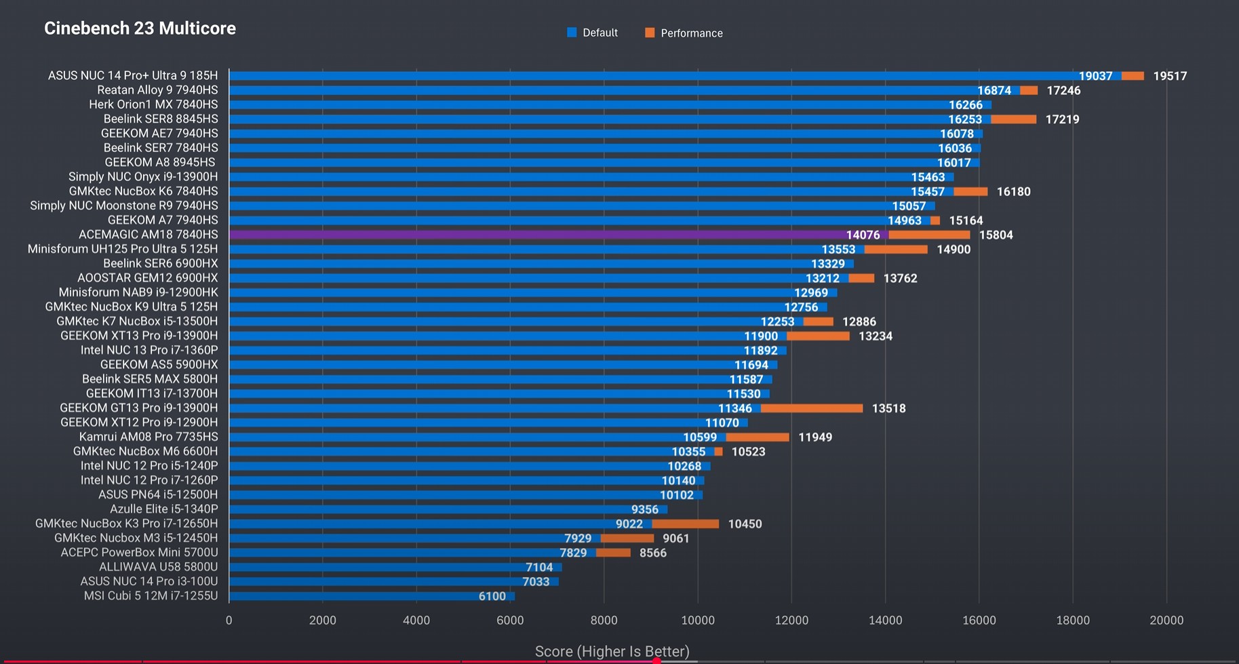Click the 19517 performance score value
The image size is (1239, 664).
(1170, 76)
